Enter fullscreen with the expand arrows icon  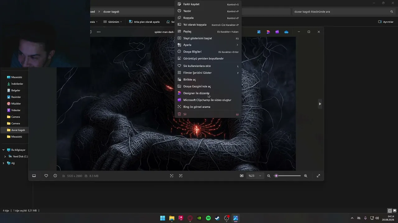[318, 176]
